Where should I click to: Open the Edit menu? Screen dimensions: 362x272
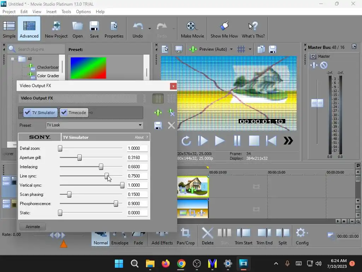(24, 12)
